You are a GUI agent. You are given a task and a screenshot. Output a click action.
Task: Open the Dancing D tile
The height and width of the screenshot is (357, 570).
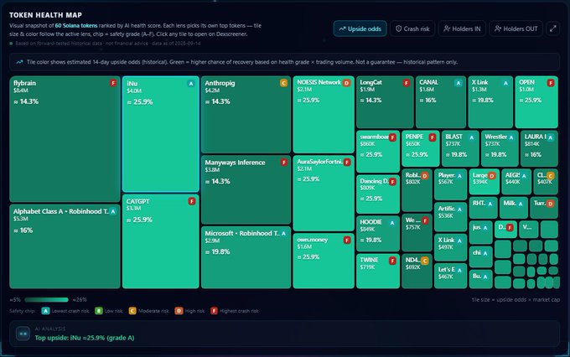coord(378,194)
